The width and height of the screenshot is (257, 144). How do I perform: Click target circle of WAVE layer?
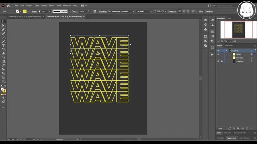[252, 54]
